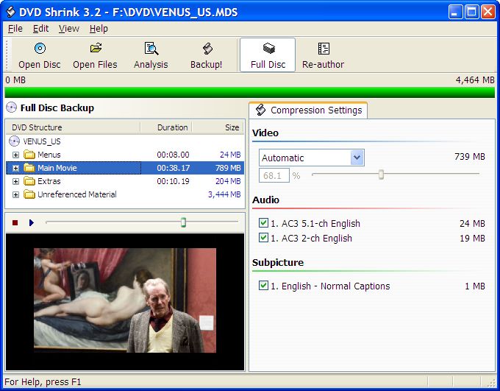Click the DVD Shrink title bar icon
Screen dimensions: 500x391
coord(11,12)
